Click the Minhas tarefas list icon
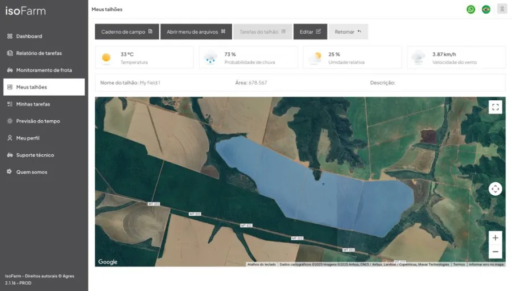The image size is (512, 291). tap(10, 104)
